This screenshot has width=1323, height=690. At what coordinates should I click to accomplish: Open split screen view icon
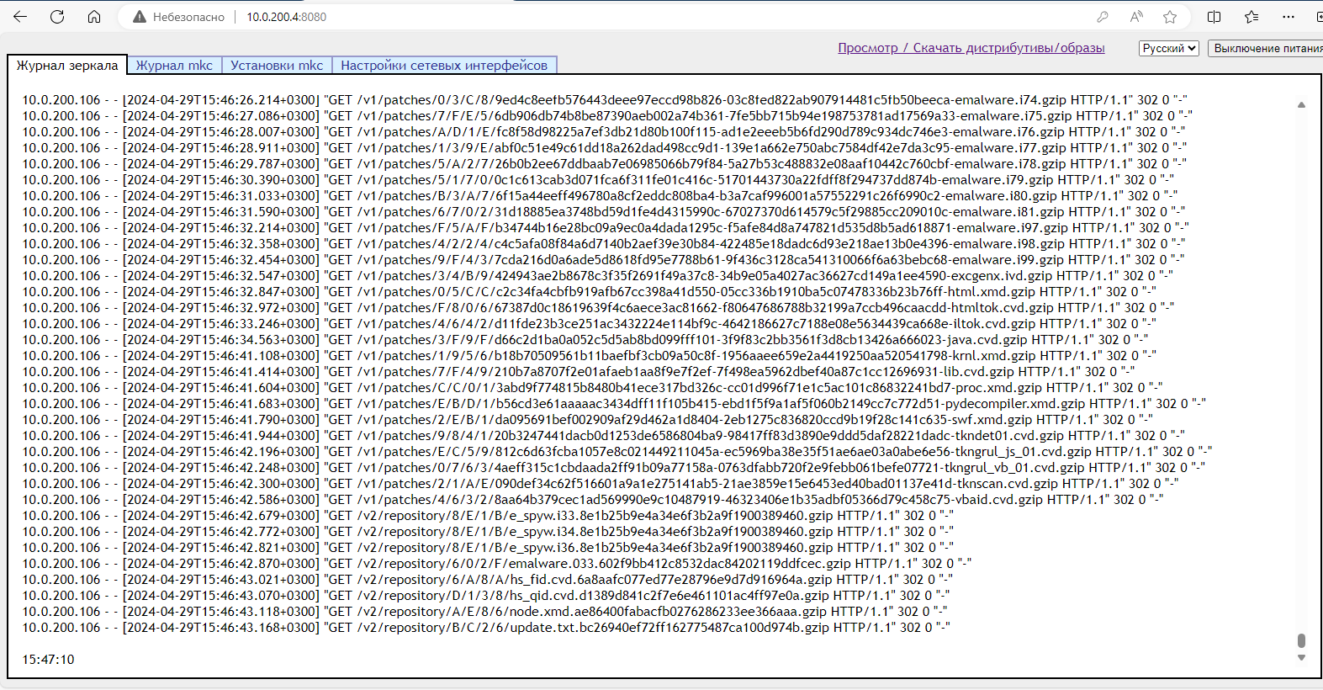pos(1214,17)
